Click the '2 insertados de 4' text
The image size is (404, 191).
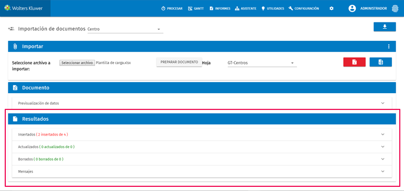pos(52,134)
